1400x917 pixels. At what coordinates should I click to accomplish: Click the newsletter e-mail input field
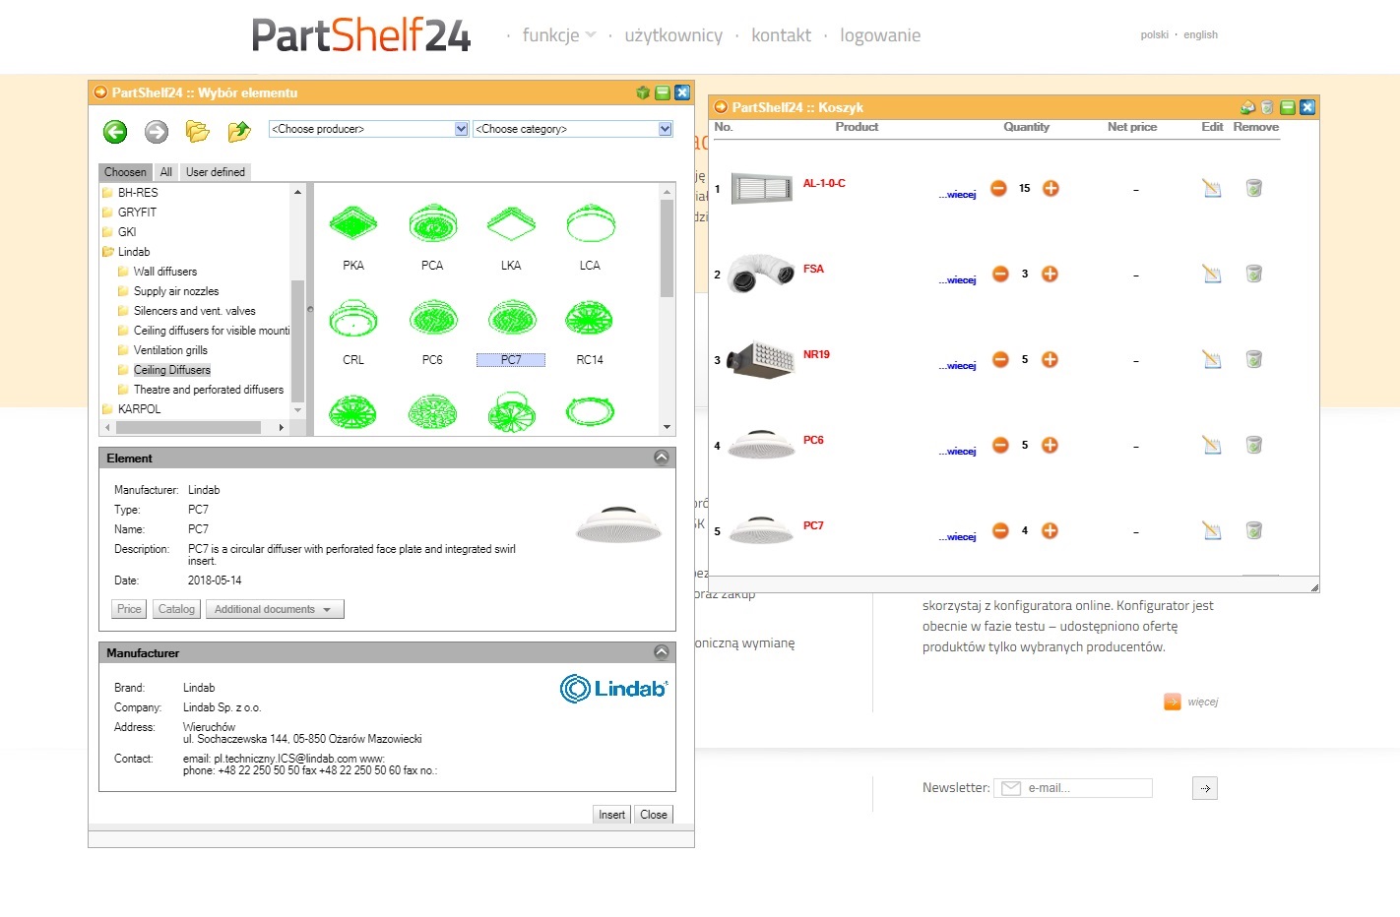tap(1083, 788)
